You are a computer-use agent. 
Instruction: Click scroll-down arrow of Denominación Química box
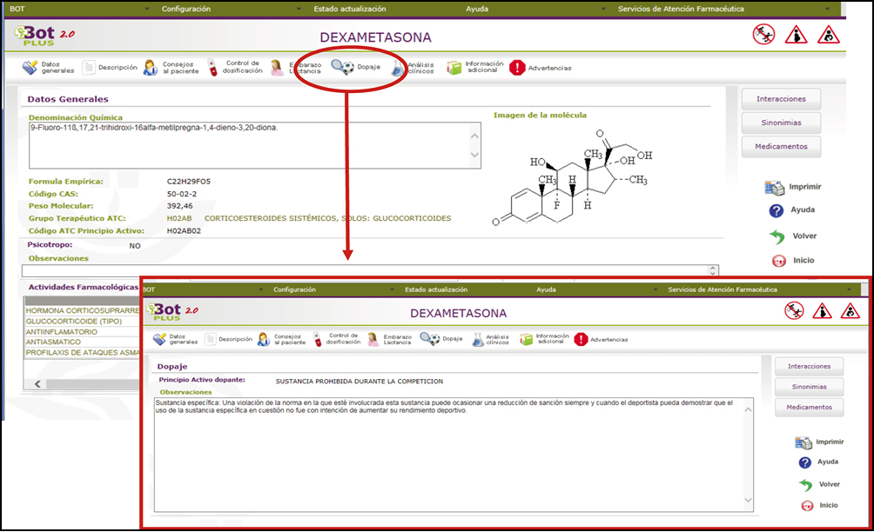(x=474, y=156)
